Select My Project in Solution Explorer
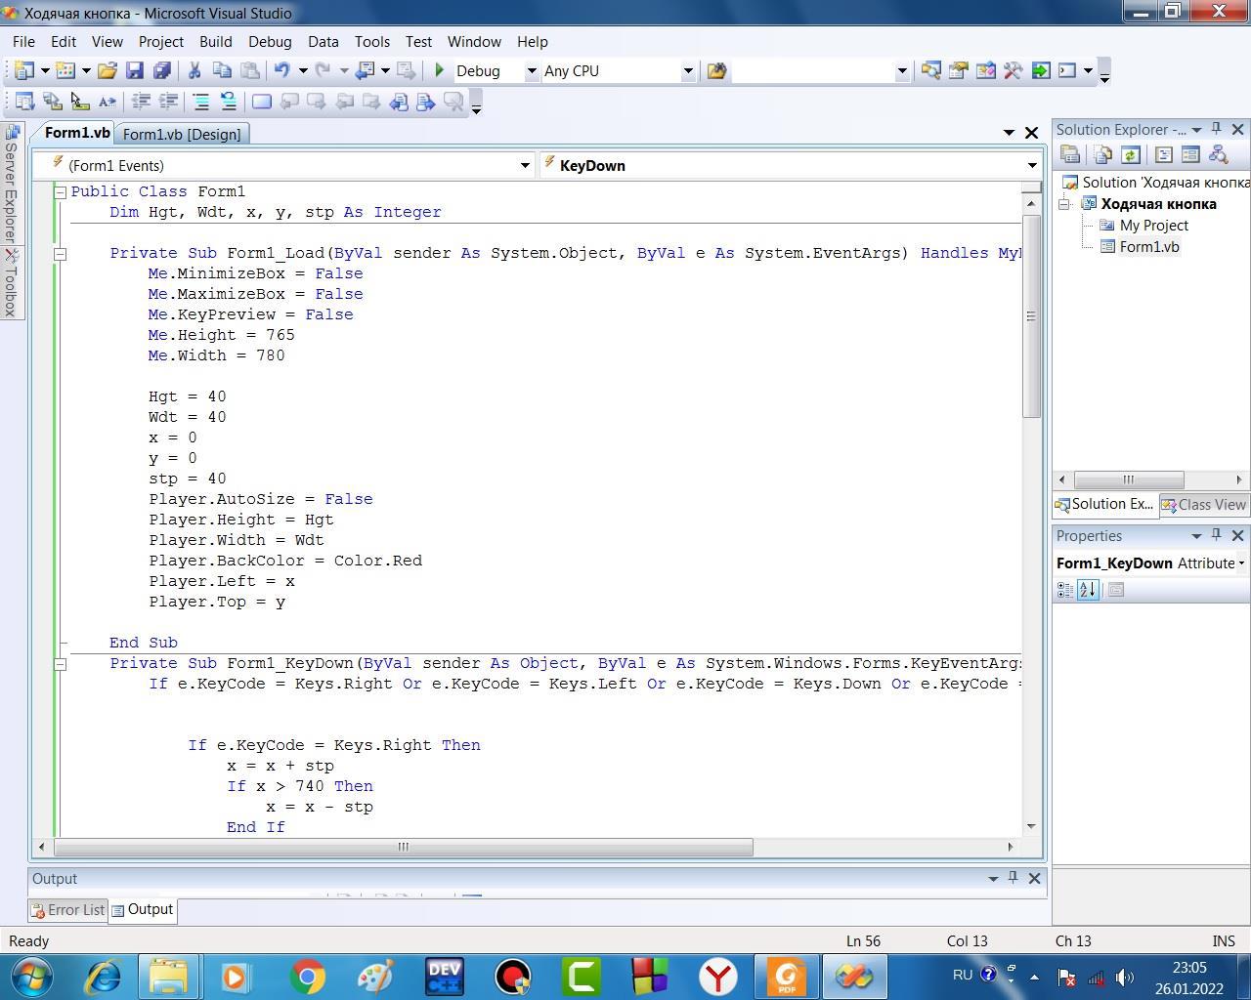Screen dimensions: 1251x1000 [x=1153, y=225]
